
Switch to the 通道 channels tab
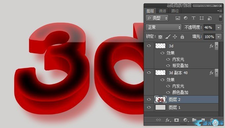162,11
